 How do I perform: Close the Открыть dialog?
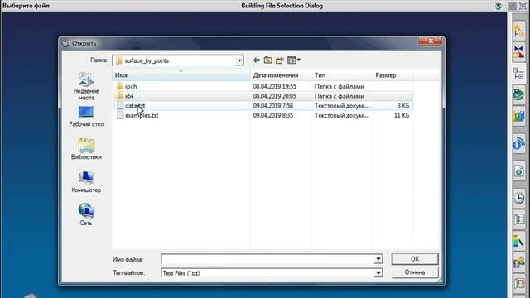[431, 41]
